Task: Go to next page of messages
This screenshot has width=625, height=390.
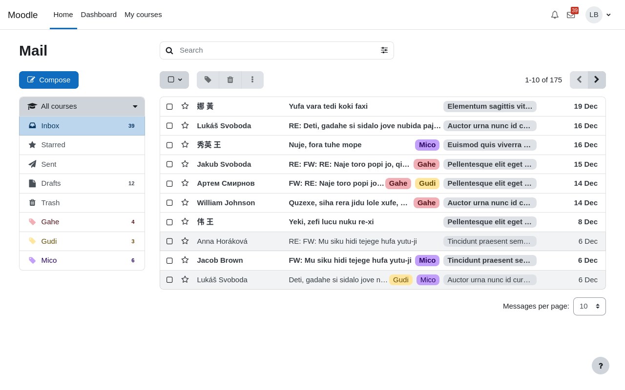Action: (x=597, y=80)
